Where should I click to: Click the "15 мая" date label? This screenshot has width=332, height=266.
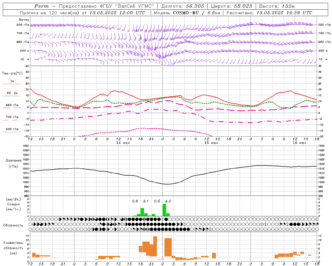coord(211,143)
